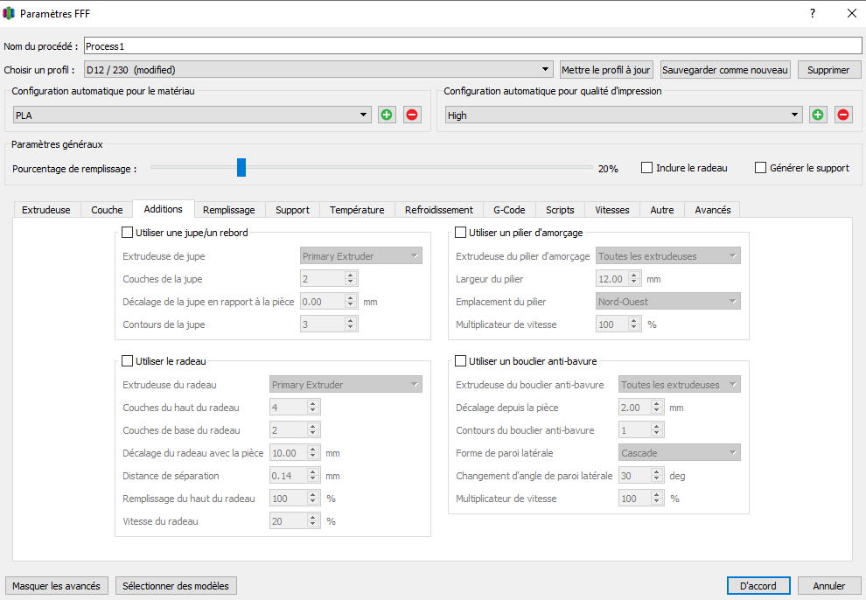
Task: Enable 'Utiliser un pilier d'amorçage' checkbox
Action: pyautogui.click(x=460, y=233)
